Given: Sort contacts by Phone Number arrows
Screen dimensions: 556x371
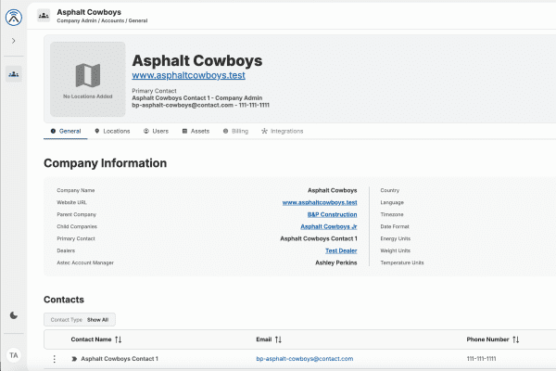Looking at the screenshot, I should click(516, 339).
